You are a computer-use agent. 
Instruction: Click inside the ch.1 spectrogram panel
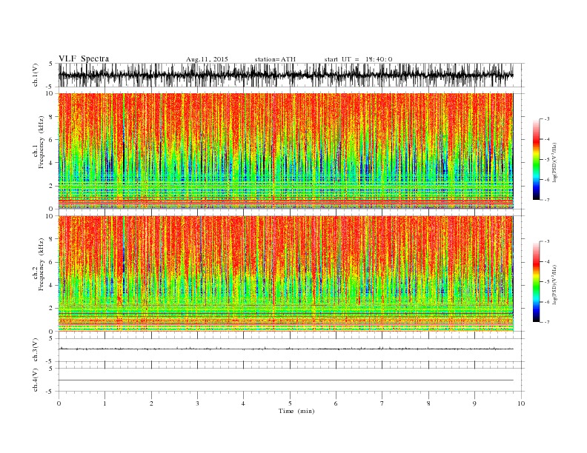(x=285, y=151)
